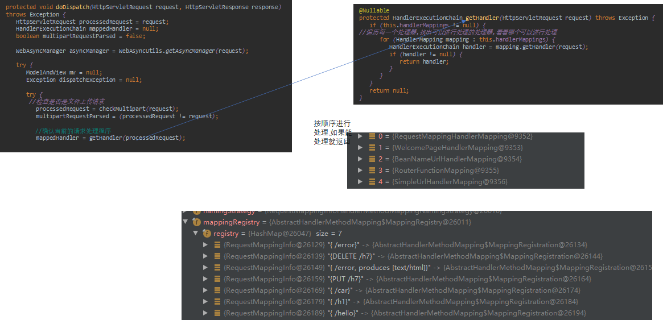This screenshot has width=663, height=320.
Task: Expand the "{DELETE /h7}" mapping entry arrow
Action: 206,256
